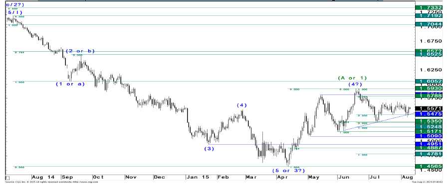This screenshot has width=448, height=186.
Task: Select the '(2 or b)' wave annotation
Action: click(x=80, y=51)
